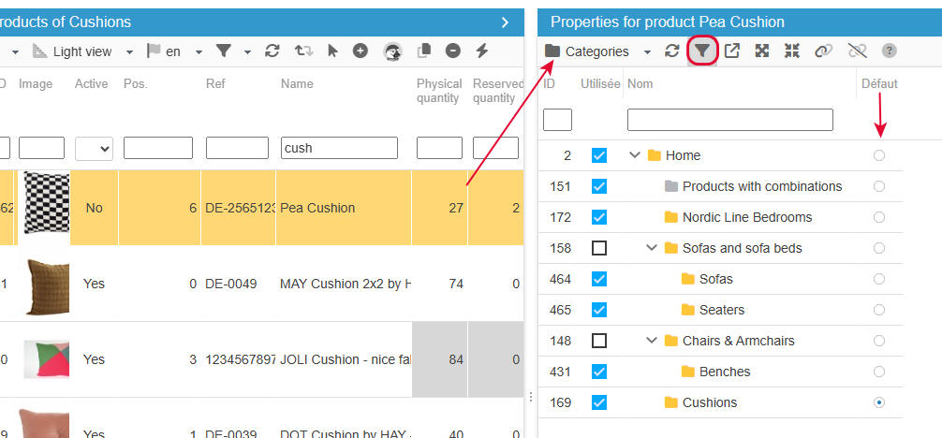942x438 pixels.
Task: Click the language flag icon
Action: pyautogui.click(x=154, y=51)
